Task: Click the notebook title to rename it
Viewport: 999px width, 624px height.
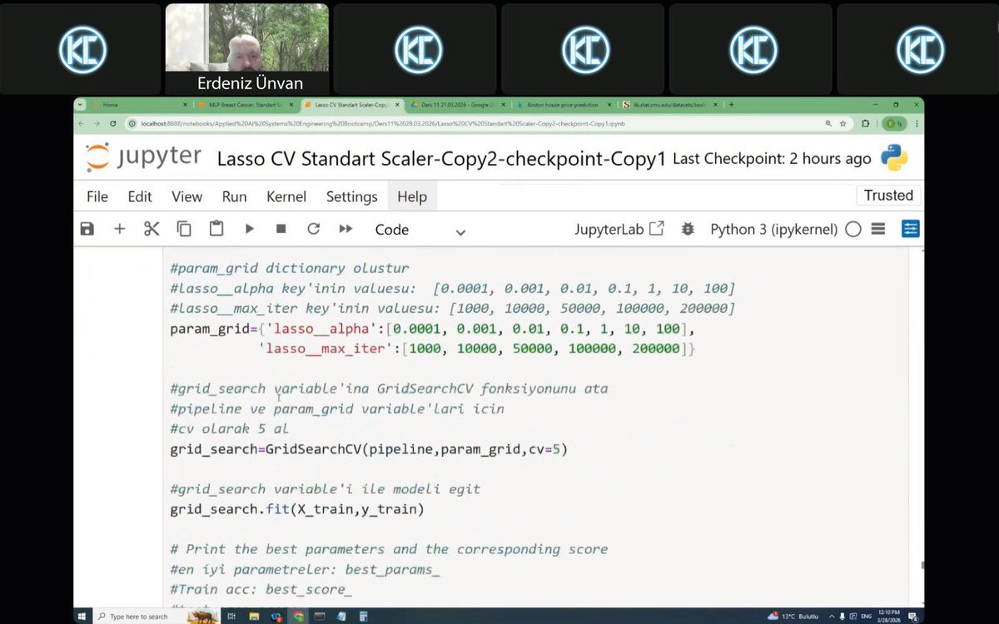Action: pos(441,159)
